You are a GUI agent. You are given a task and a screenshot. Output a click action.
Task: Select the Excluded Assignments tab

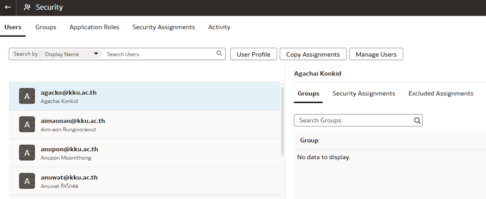[x=441, y=94]
